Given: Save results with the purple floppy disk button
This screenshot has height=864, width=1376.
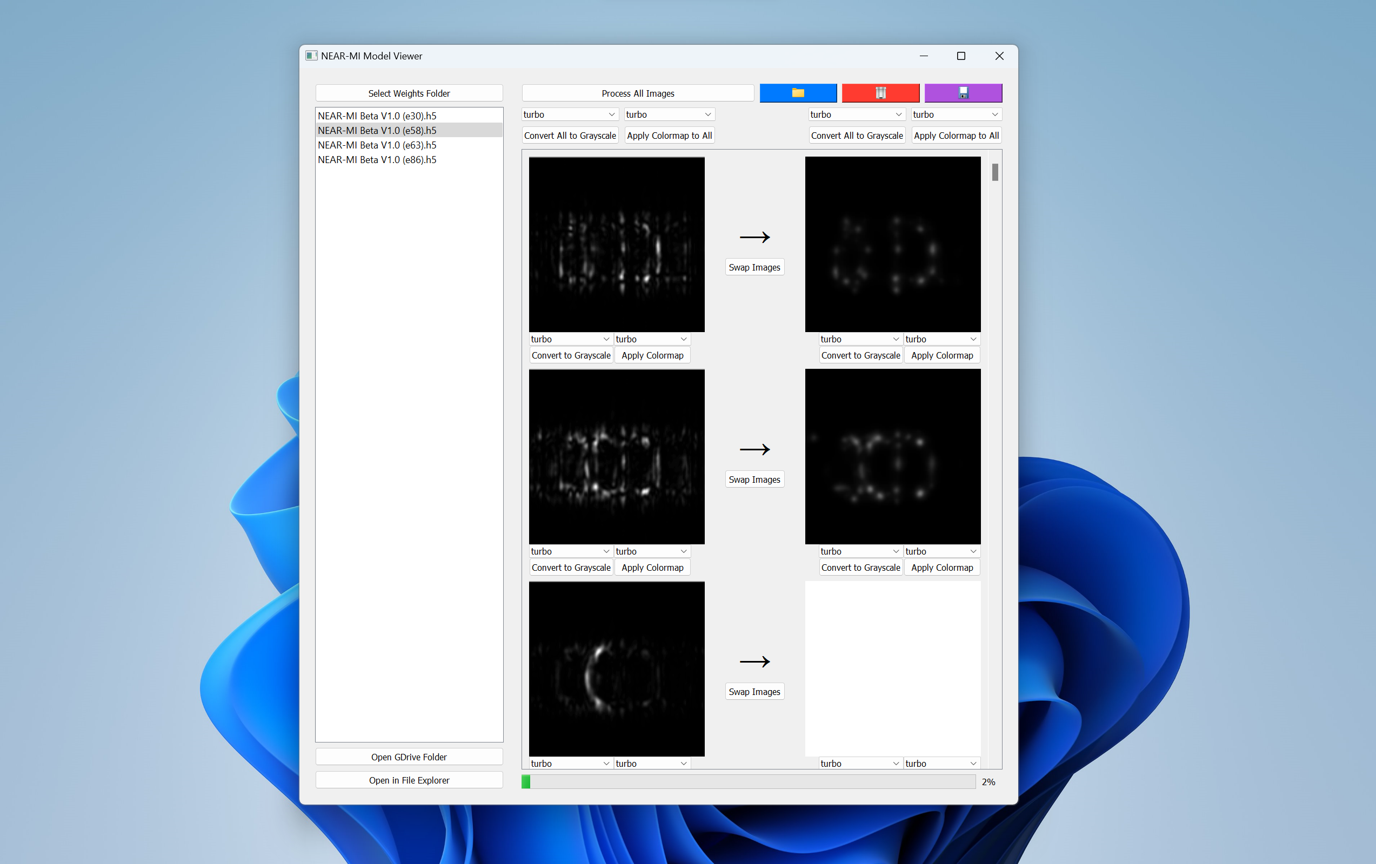Looking at the screenshot, I should [x=963, y=92].
